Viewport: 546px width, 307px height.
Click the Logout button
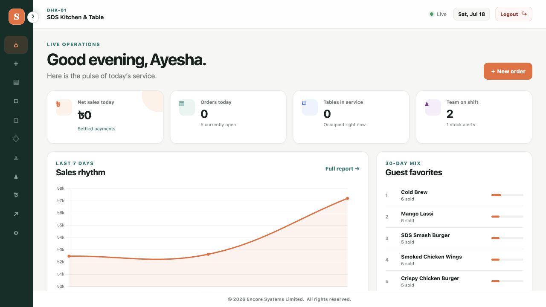514,14
